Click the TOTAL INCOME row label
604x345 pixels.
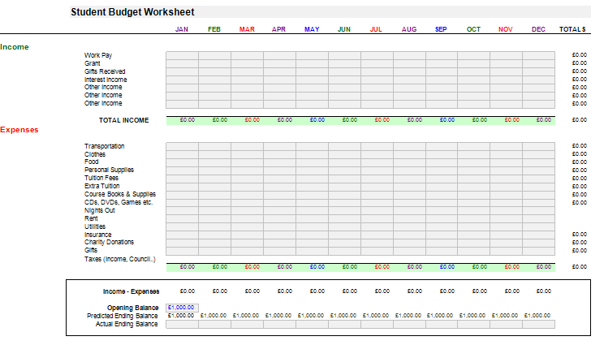click(x=123, y=120)
